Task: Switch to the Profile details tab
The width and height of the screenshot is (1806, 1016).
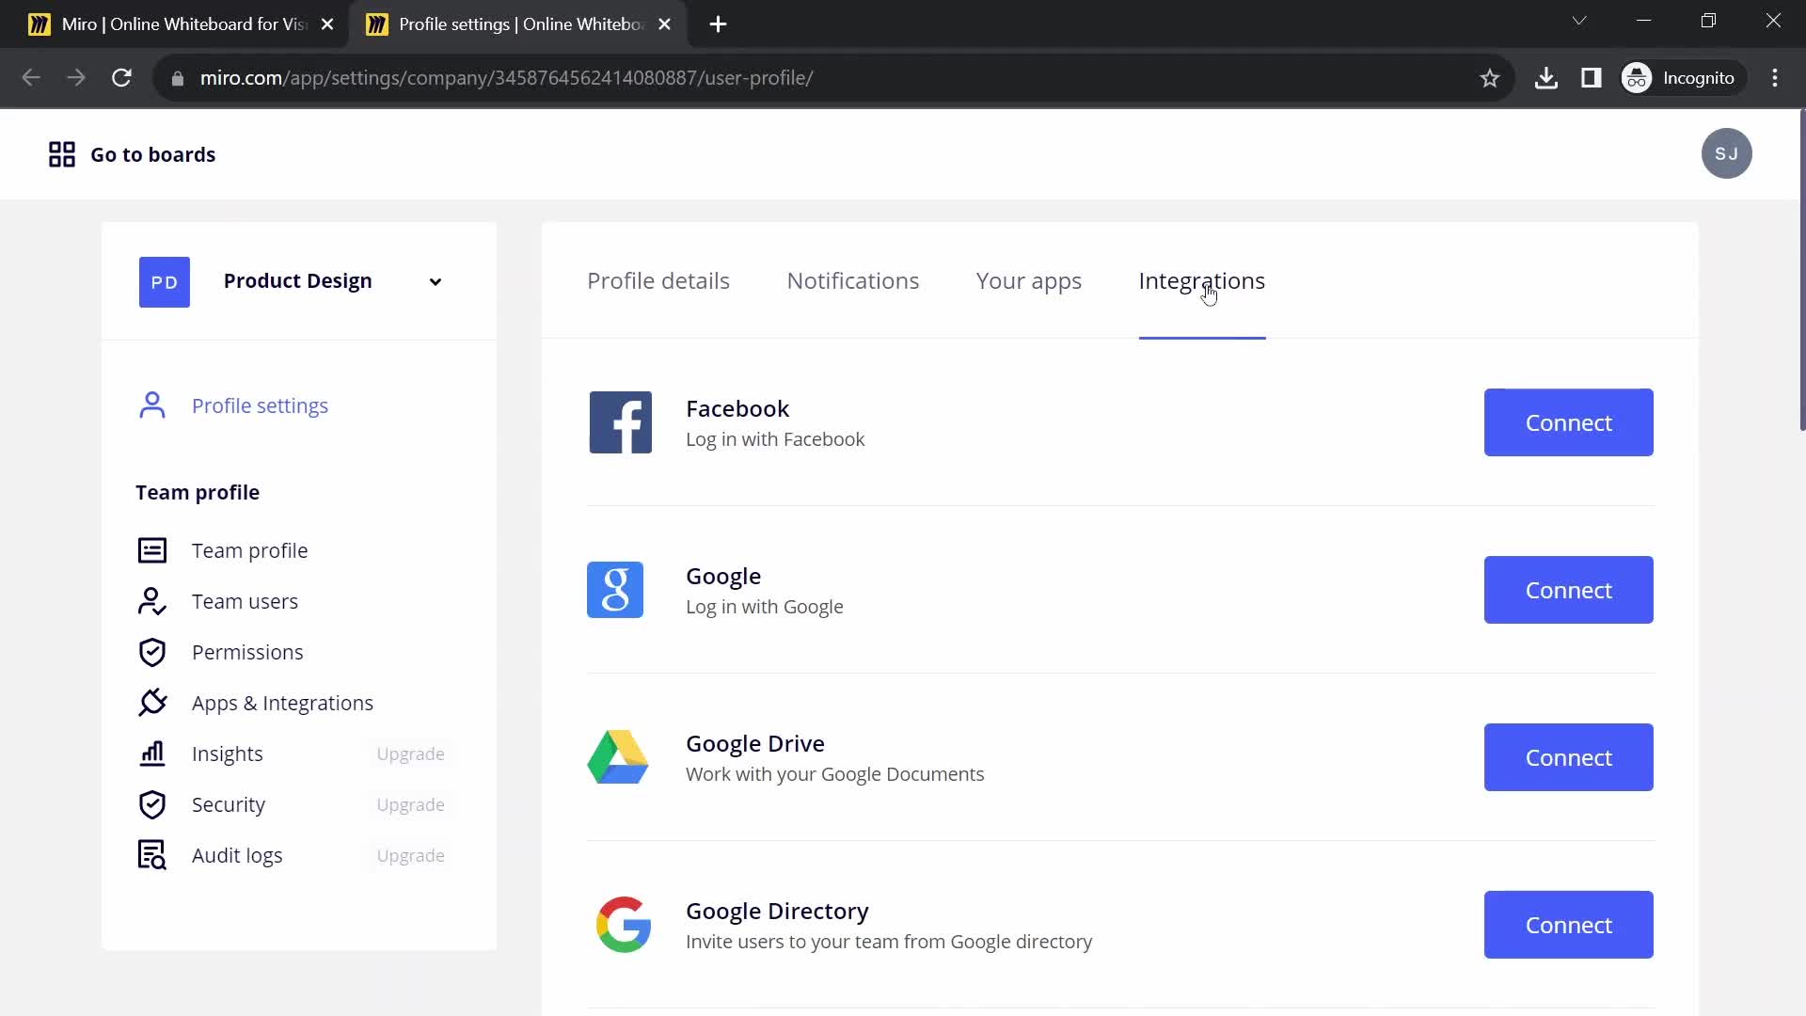Action: (658, 280)
